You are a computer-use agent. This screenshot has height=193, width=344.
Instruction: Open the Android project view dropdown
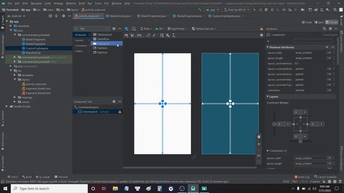17,16
